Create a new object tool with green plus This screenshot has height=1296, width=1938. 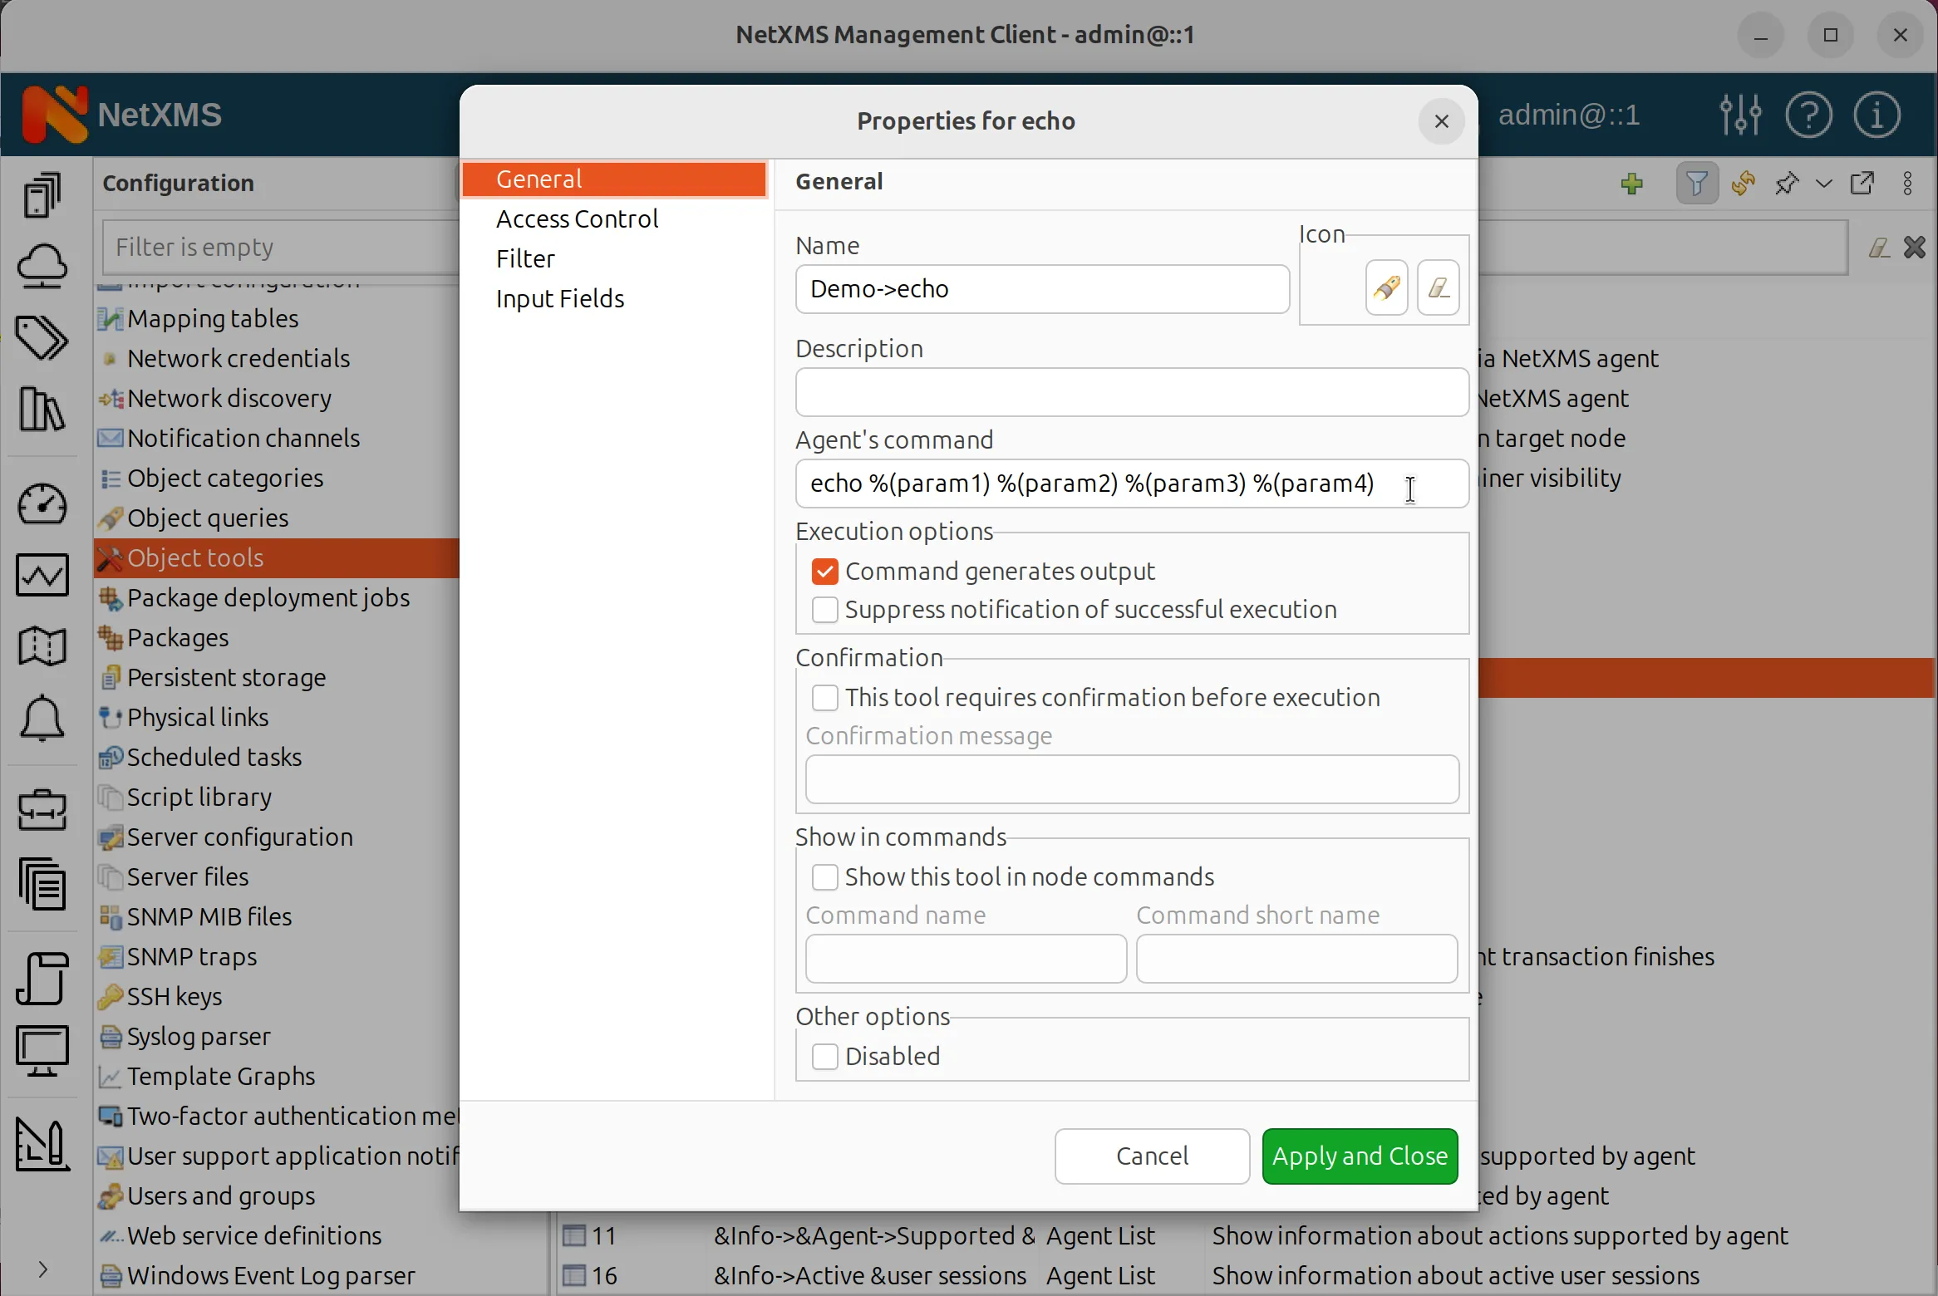tap(1632, 183)
